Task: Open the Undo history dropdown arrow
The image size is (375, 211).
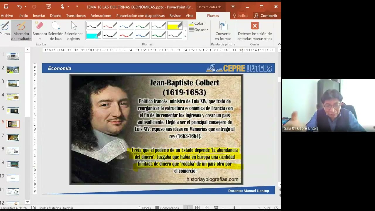Action: [x=25, y=6]
